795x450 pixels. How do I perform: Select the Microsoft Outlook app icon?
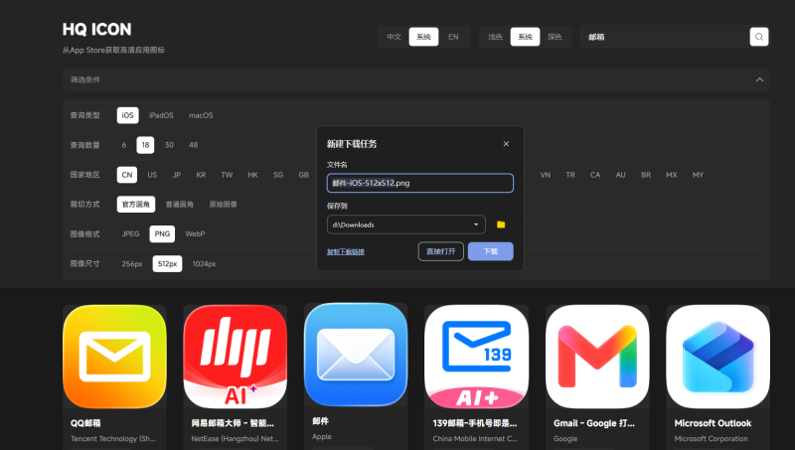click(x=717, y=357)
